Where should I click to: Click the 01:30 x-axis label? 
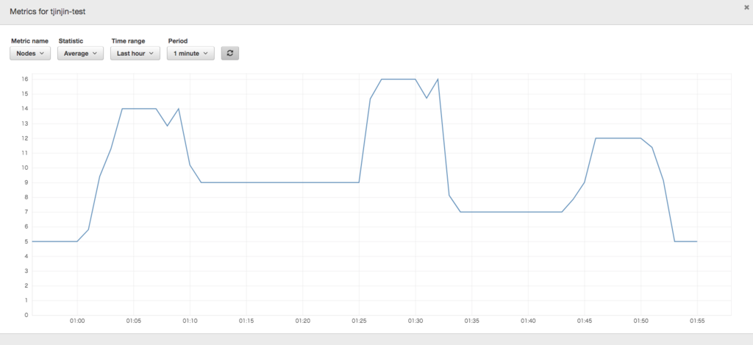pos(415,320)
